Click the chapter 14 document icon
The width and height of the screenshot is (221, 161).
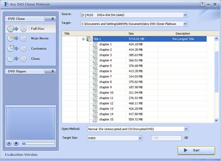[x=95, y=114]
